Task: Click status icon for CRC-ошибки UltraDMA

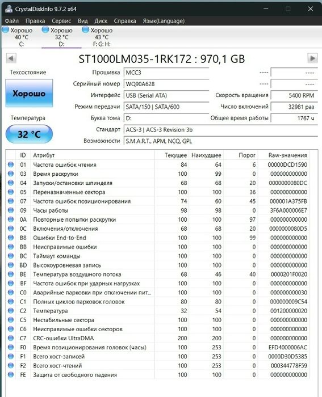Action: 11,338
